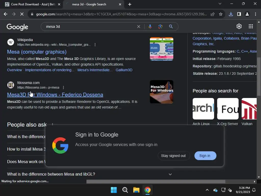The image size is (261, 196).
Task: Open Gallium3D sublink
Action: click(x=124, y=70)
